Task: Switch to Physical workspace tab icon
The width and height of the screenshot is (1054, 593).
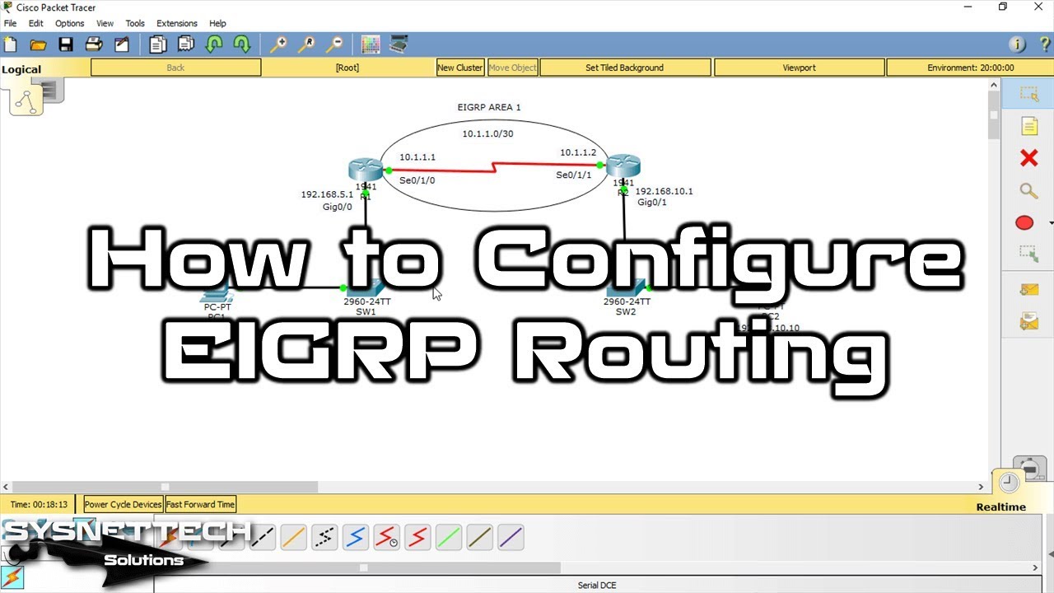Action: 53,91
